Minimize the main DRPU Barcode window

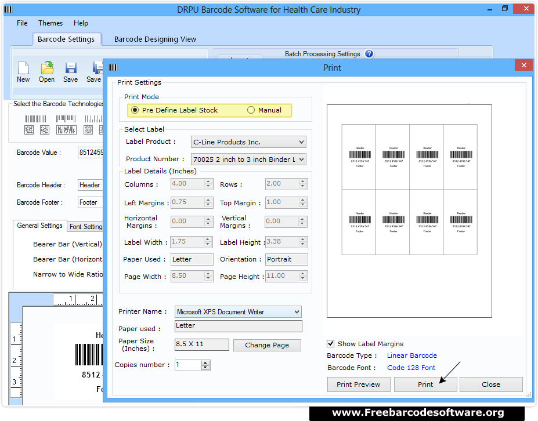click(x=490, y=9)
